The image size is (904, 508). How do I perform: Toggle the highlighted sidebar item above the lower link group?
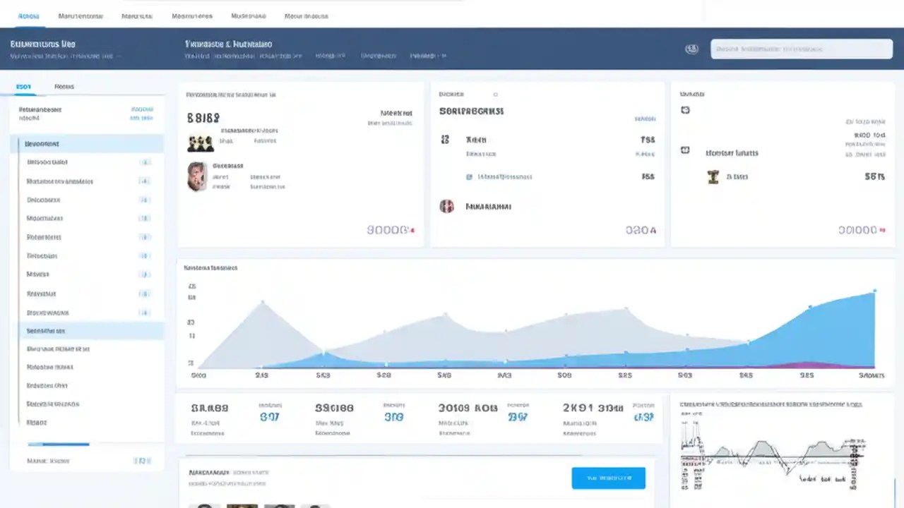tap(45, 330)
